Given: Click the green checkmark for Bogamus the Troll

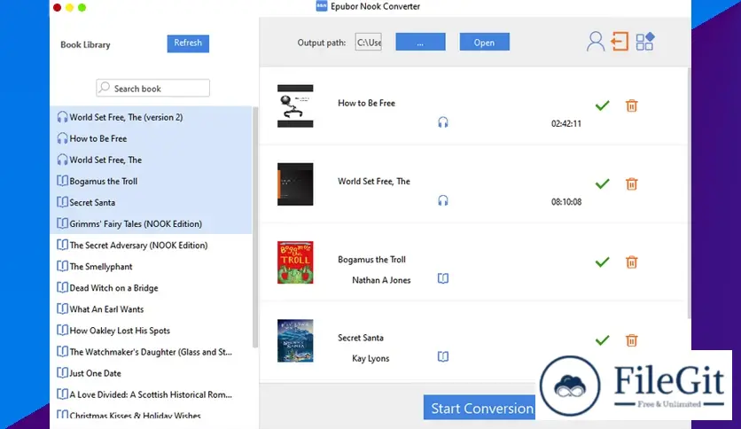Looking at the screenshot, I should (602, 262).
